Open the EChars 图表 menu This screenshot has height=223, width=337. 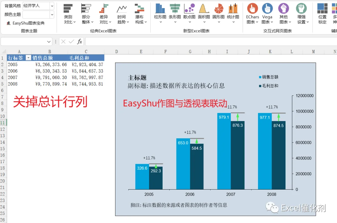coord(252,14)
